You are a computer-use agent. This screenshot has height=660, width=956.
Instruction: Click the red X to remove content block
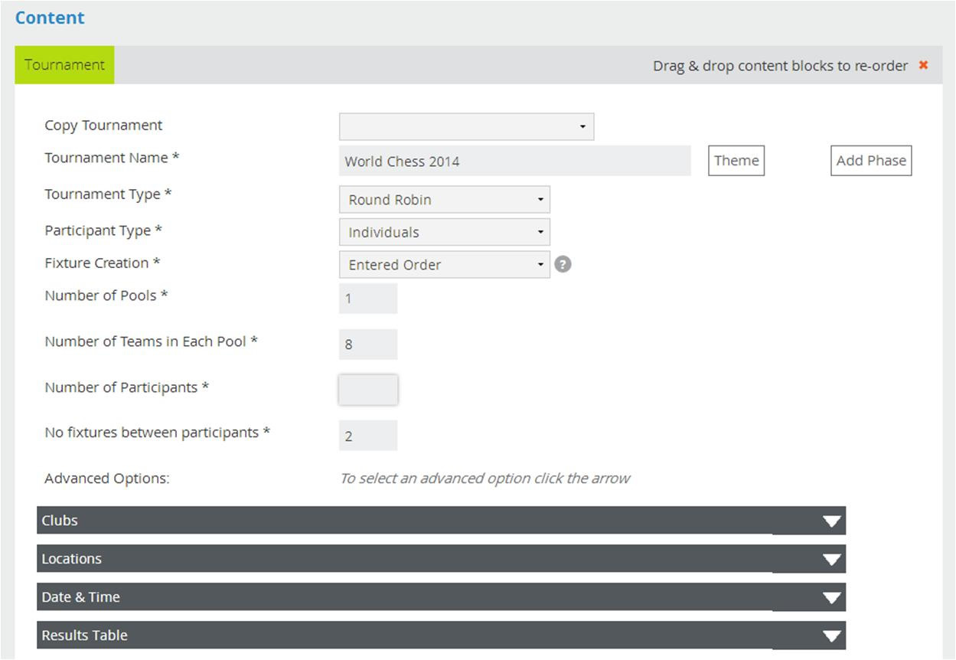point(924,66)
